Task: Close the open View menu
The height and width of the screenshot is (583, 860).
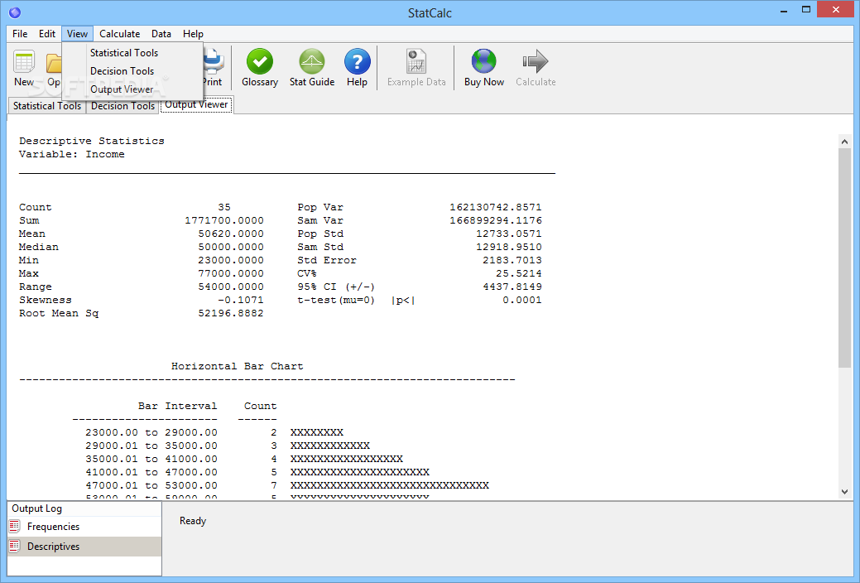Action: click(77, 33)
